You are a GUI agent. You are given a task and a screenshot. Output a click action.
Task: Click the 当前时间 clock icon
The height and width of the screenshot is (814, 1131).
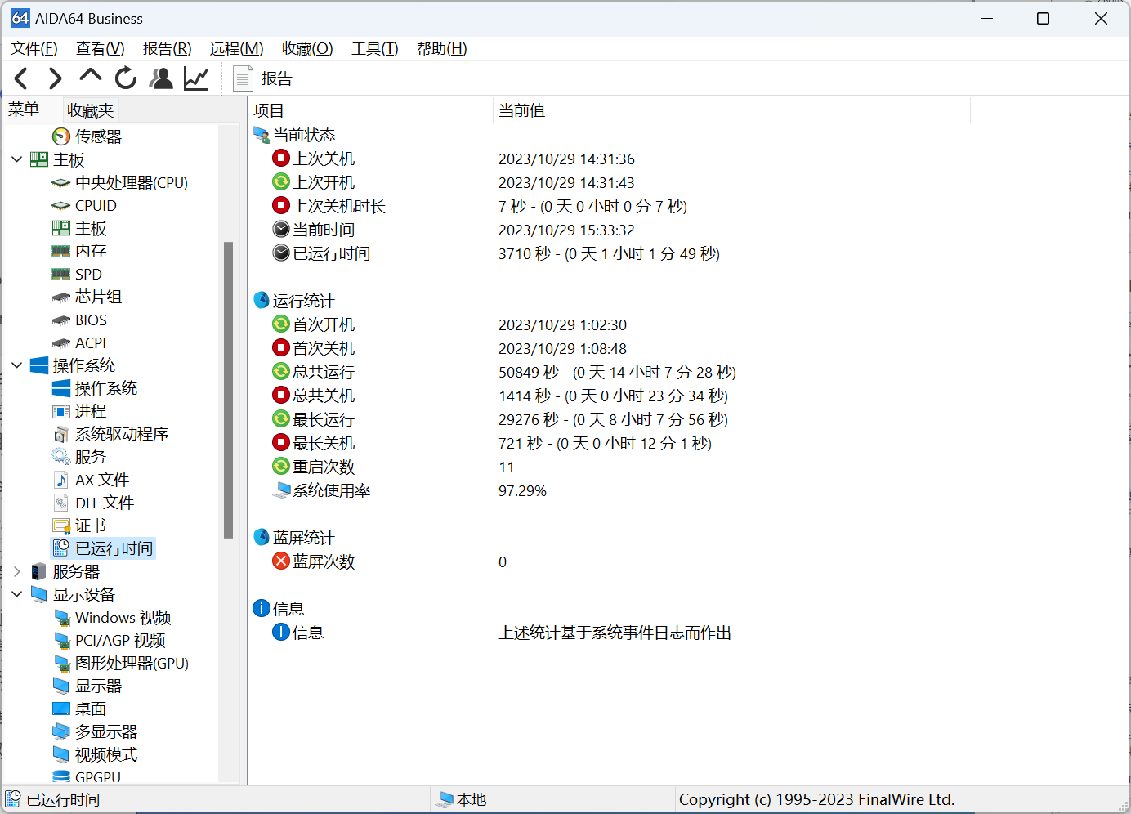click(281, 230)
